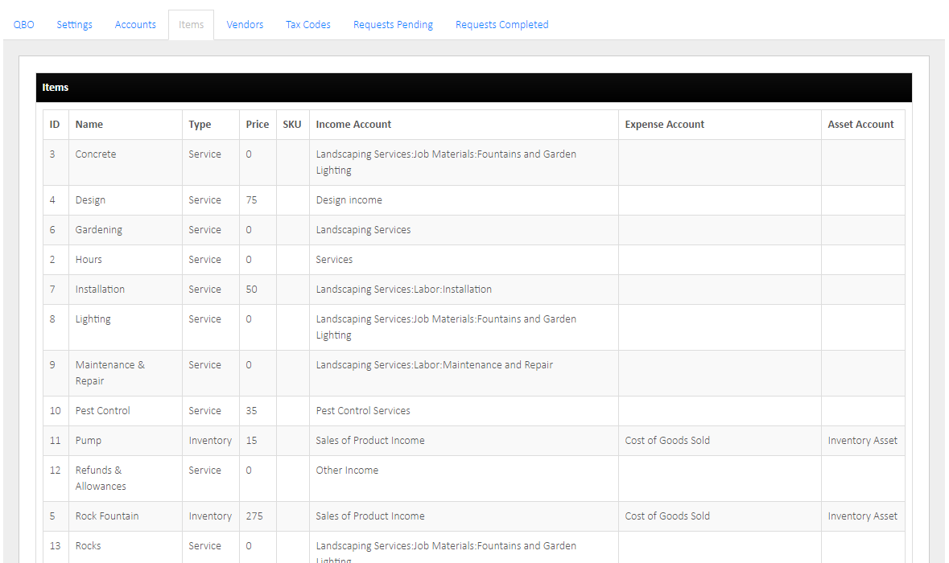Select the Pump item name
Image resolution: width=949 pixels, height=563 pixels.
(x=89, y=441)
